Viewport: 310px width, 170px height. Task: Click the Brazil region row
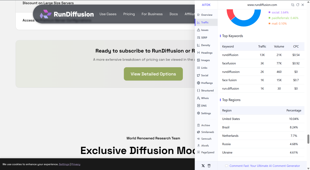click(262, 127)
